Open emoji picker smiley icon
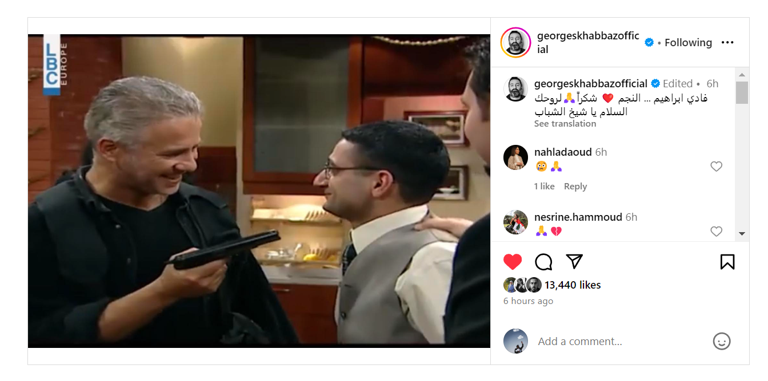This screenshot has width=768, height=381. coord(722,341)
